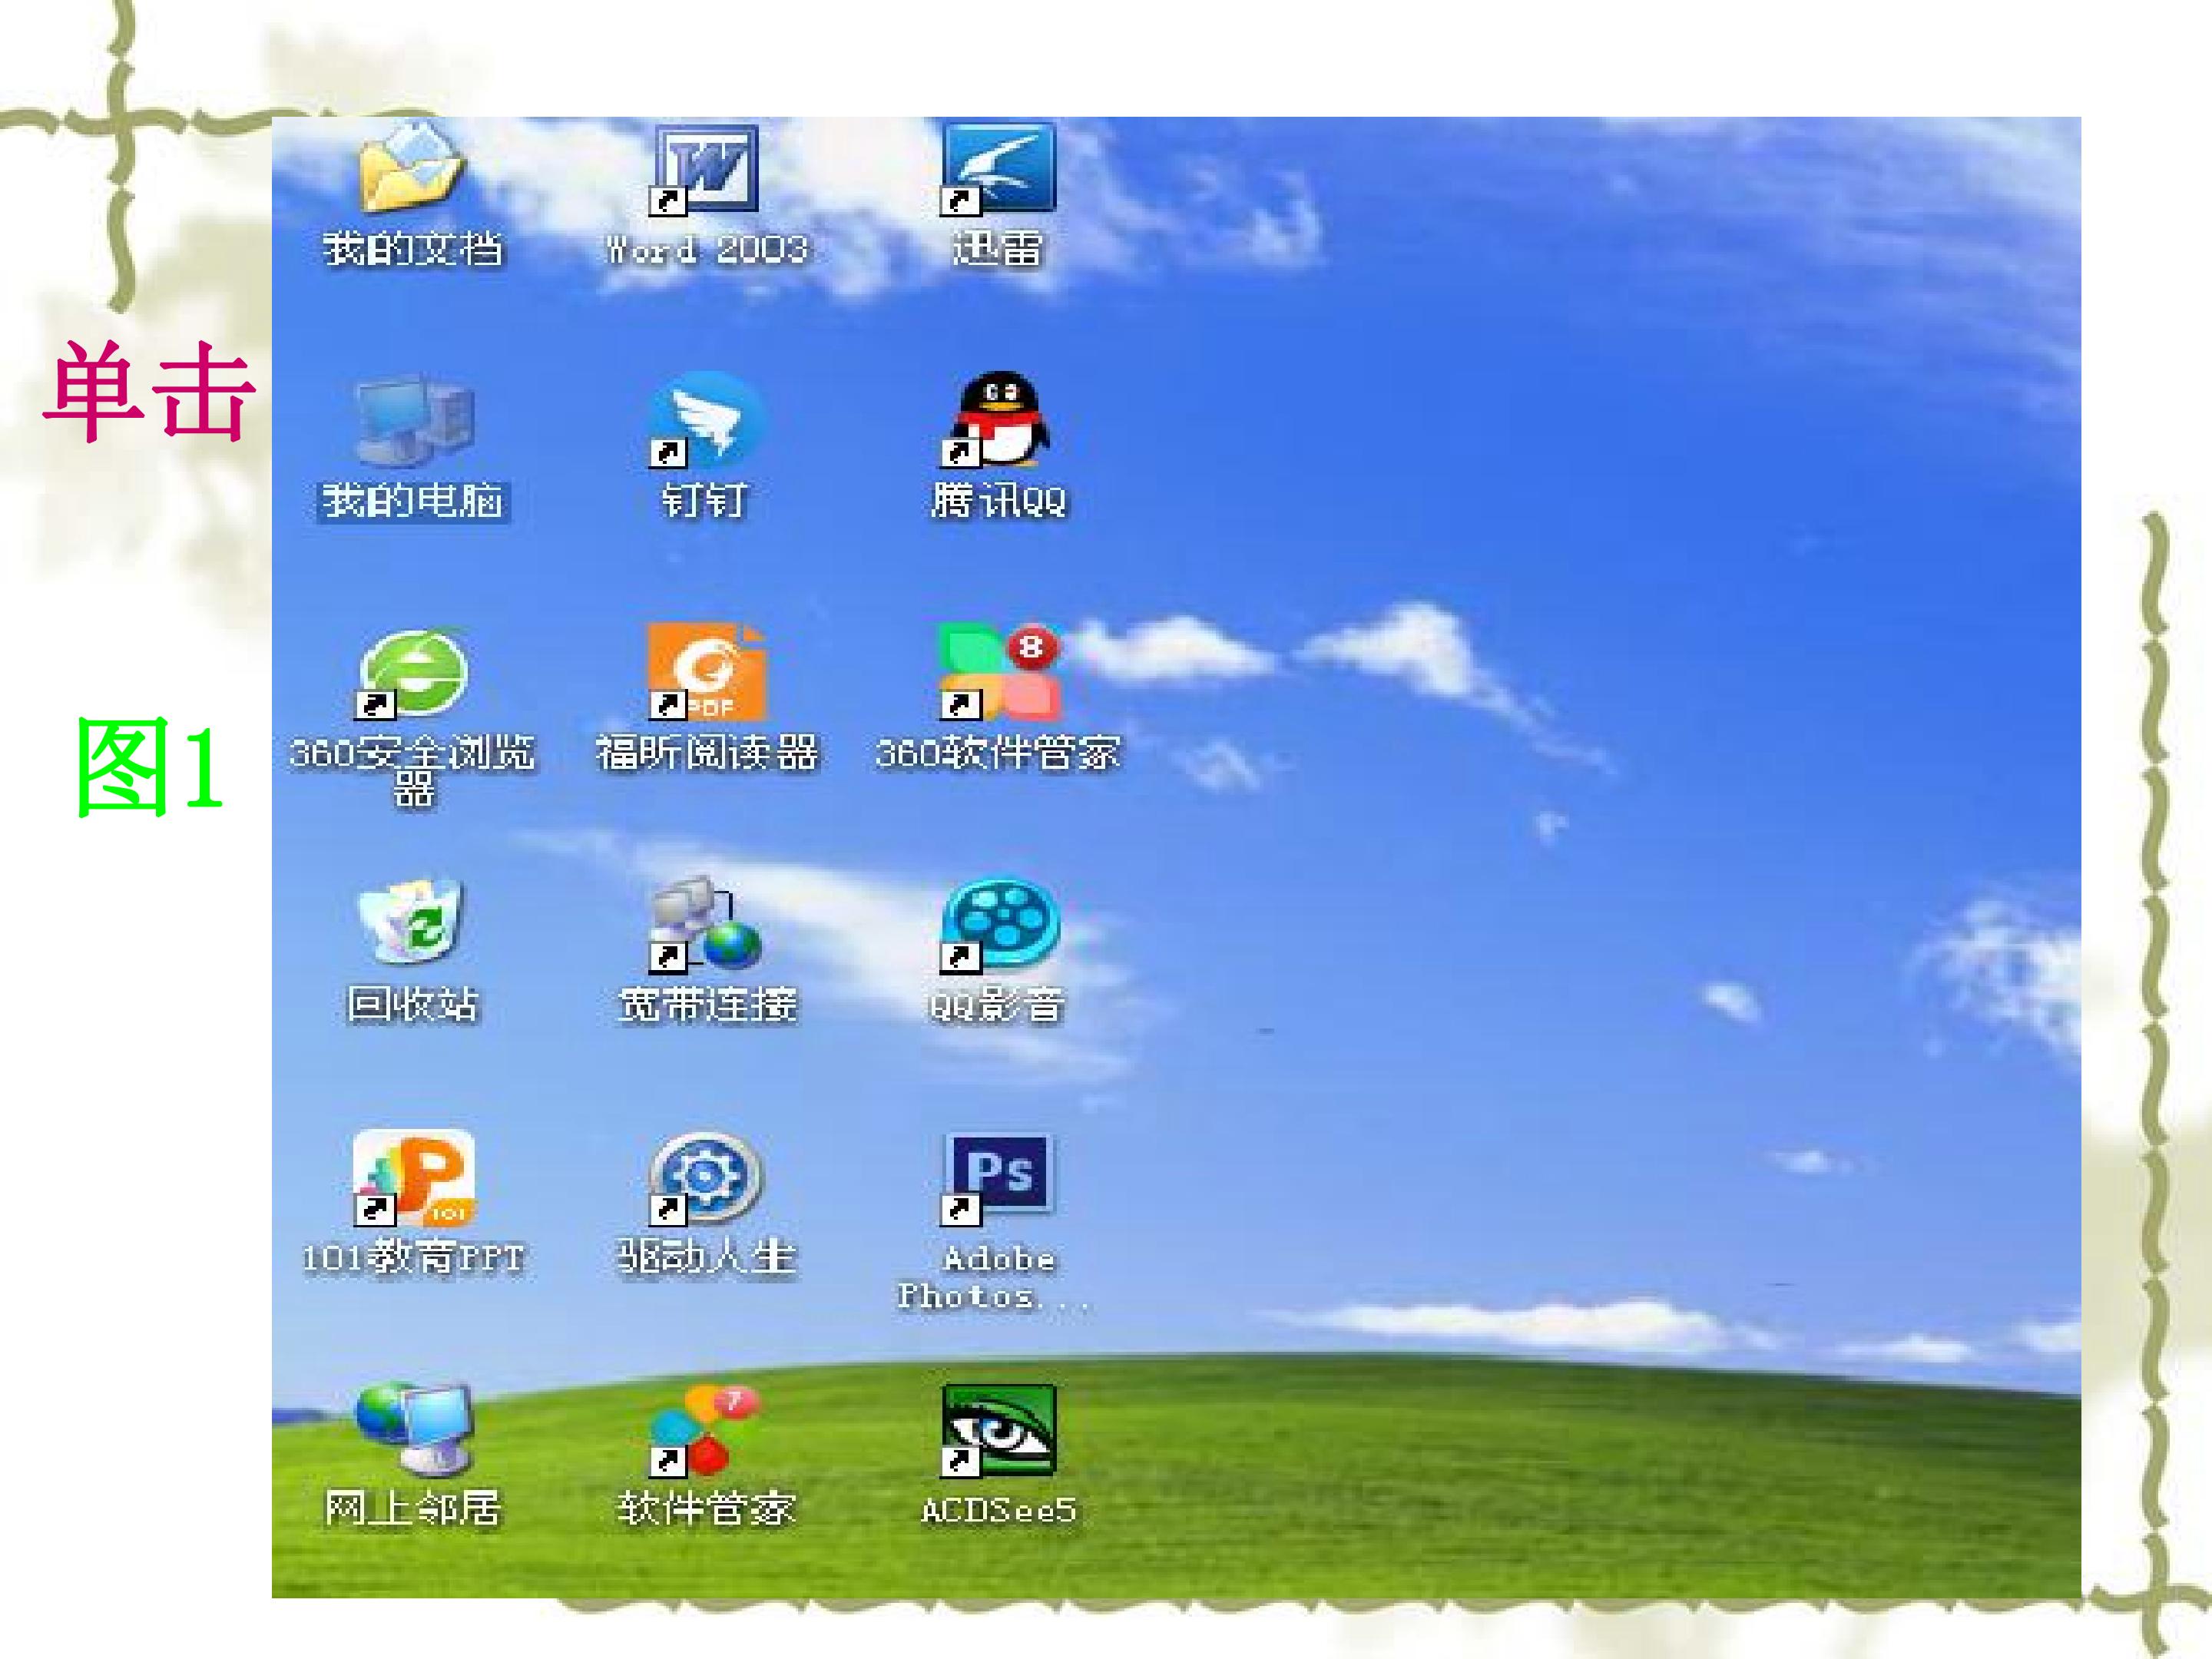Launch the QQ影音 film reel icon
This screenshot has height=1659, width=2212.
click(999, 925)
